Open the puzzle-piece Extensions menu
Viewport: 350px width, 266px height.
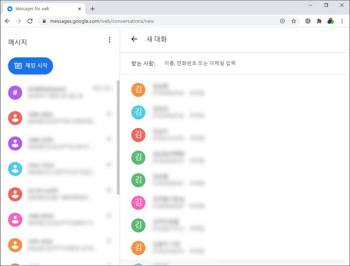tap(319, 21)
